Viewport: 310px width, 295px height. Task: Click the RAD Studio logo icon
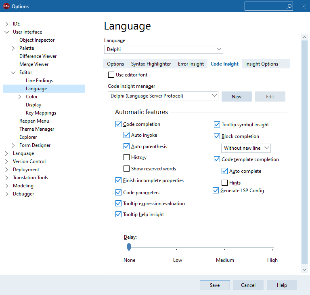point(6,6)
